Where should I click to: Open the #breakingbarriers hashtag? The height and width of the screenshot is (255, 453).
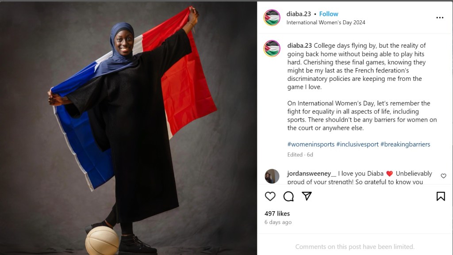(405, 144)
